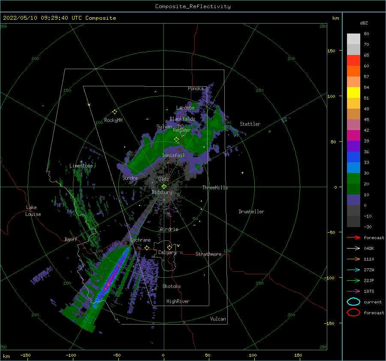The width and height of the screenshot is (386, 361).
Task: Pick the yellow swatch between 54 and 51
Action: click(x=353, y=92)
